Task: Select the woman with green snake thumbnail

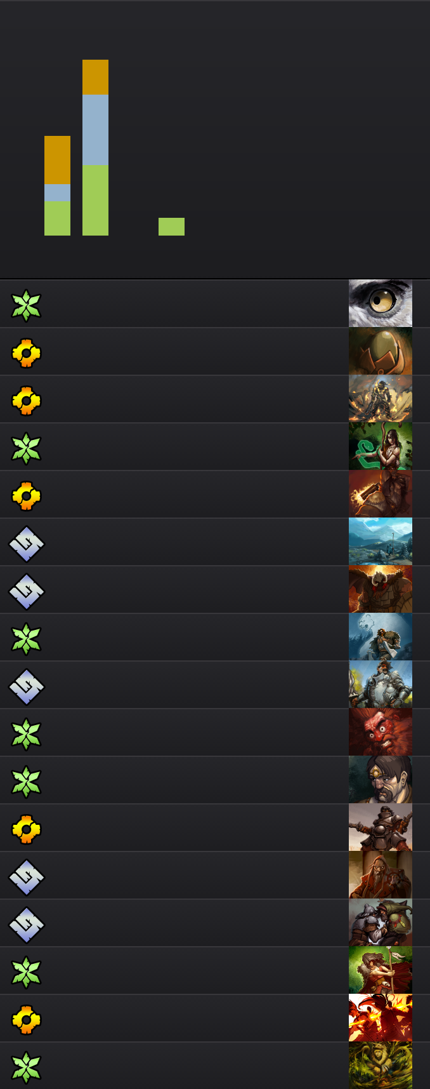Action: (381, 446)
